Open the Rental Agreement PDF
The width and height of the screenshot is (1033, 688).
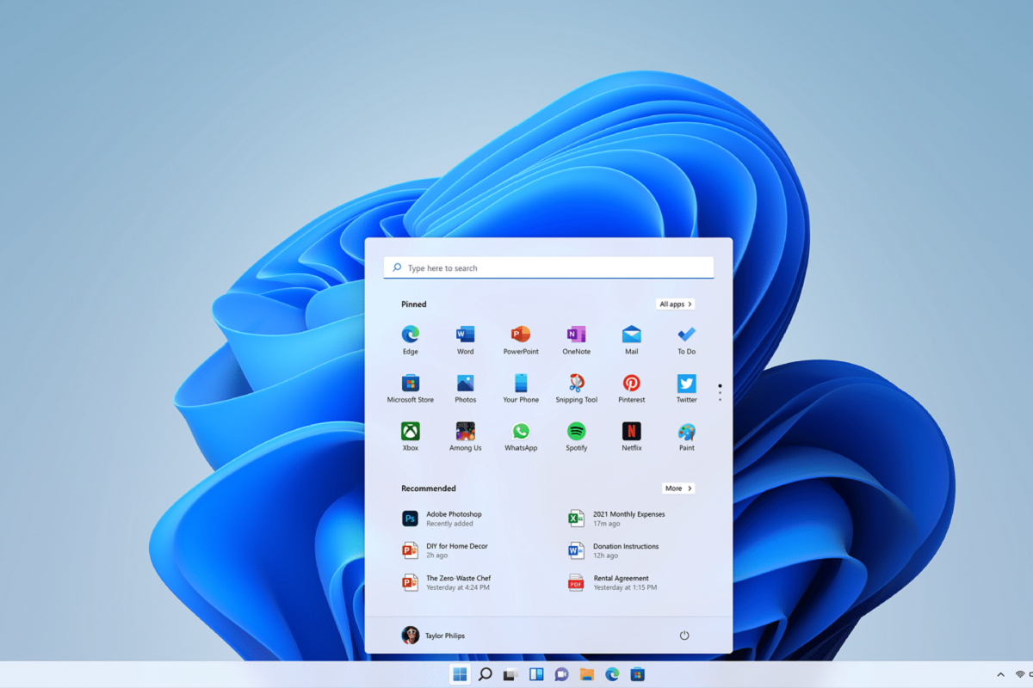613,582
